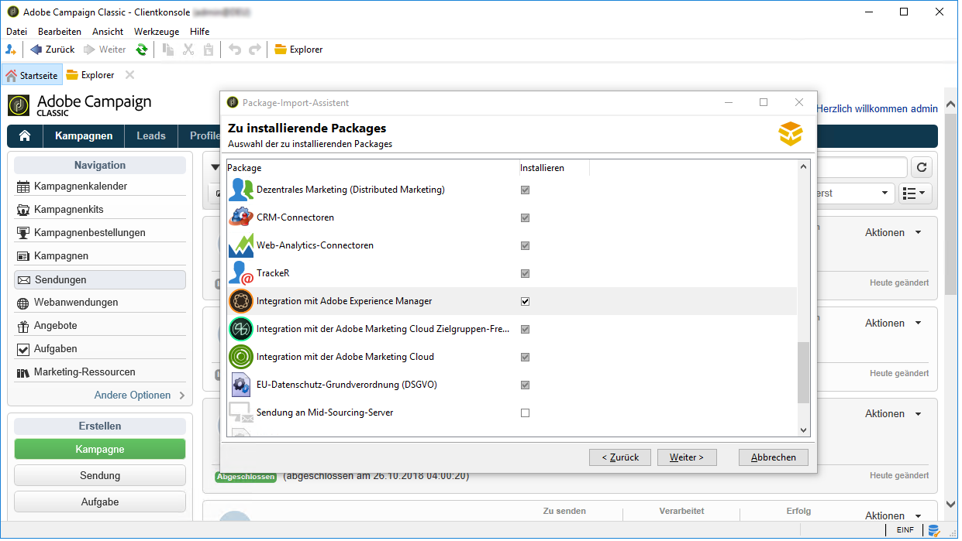Toggle the Web-Analytics-Connectoren install checkbox
Image resolution: width=962 pixels, height=541 pixels.
[525, 245]
